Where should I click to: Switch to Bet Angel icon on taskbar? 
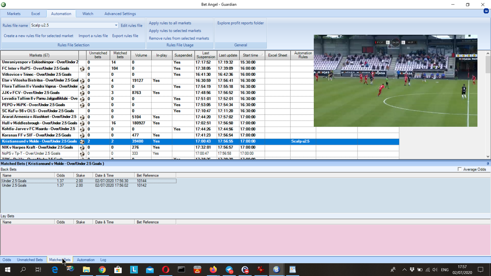click(277, 269)
